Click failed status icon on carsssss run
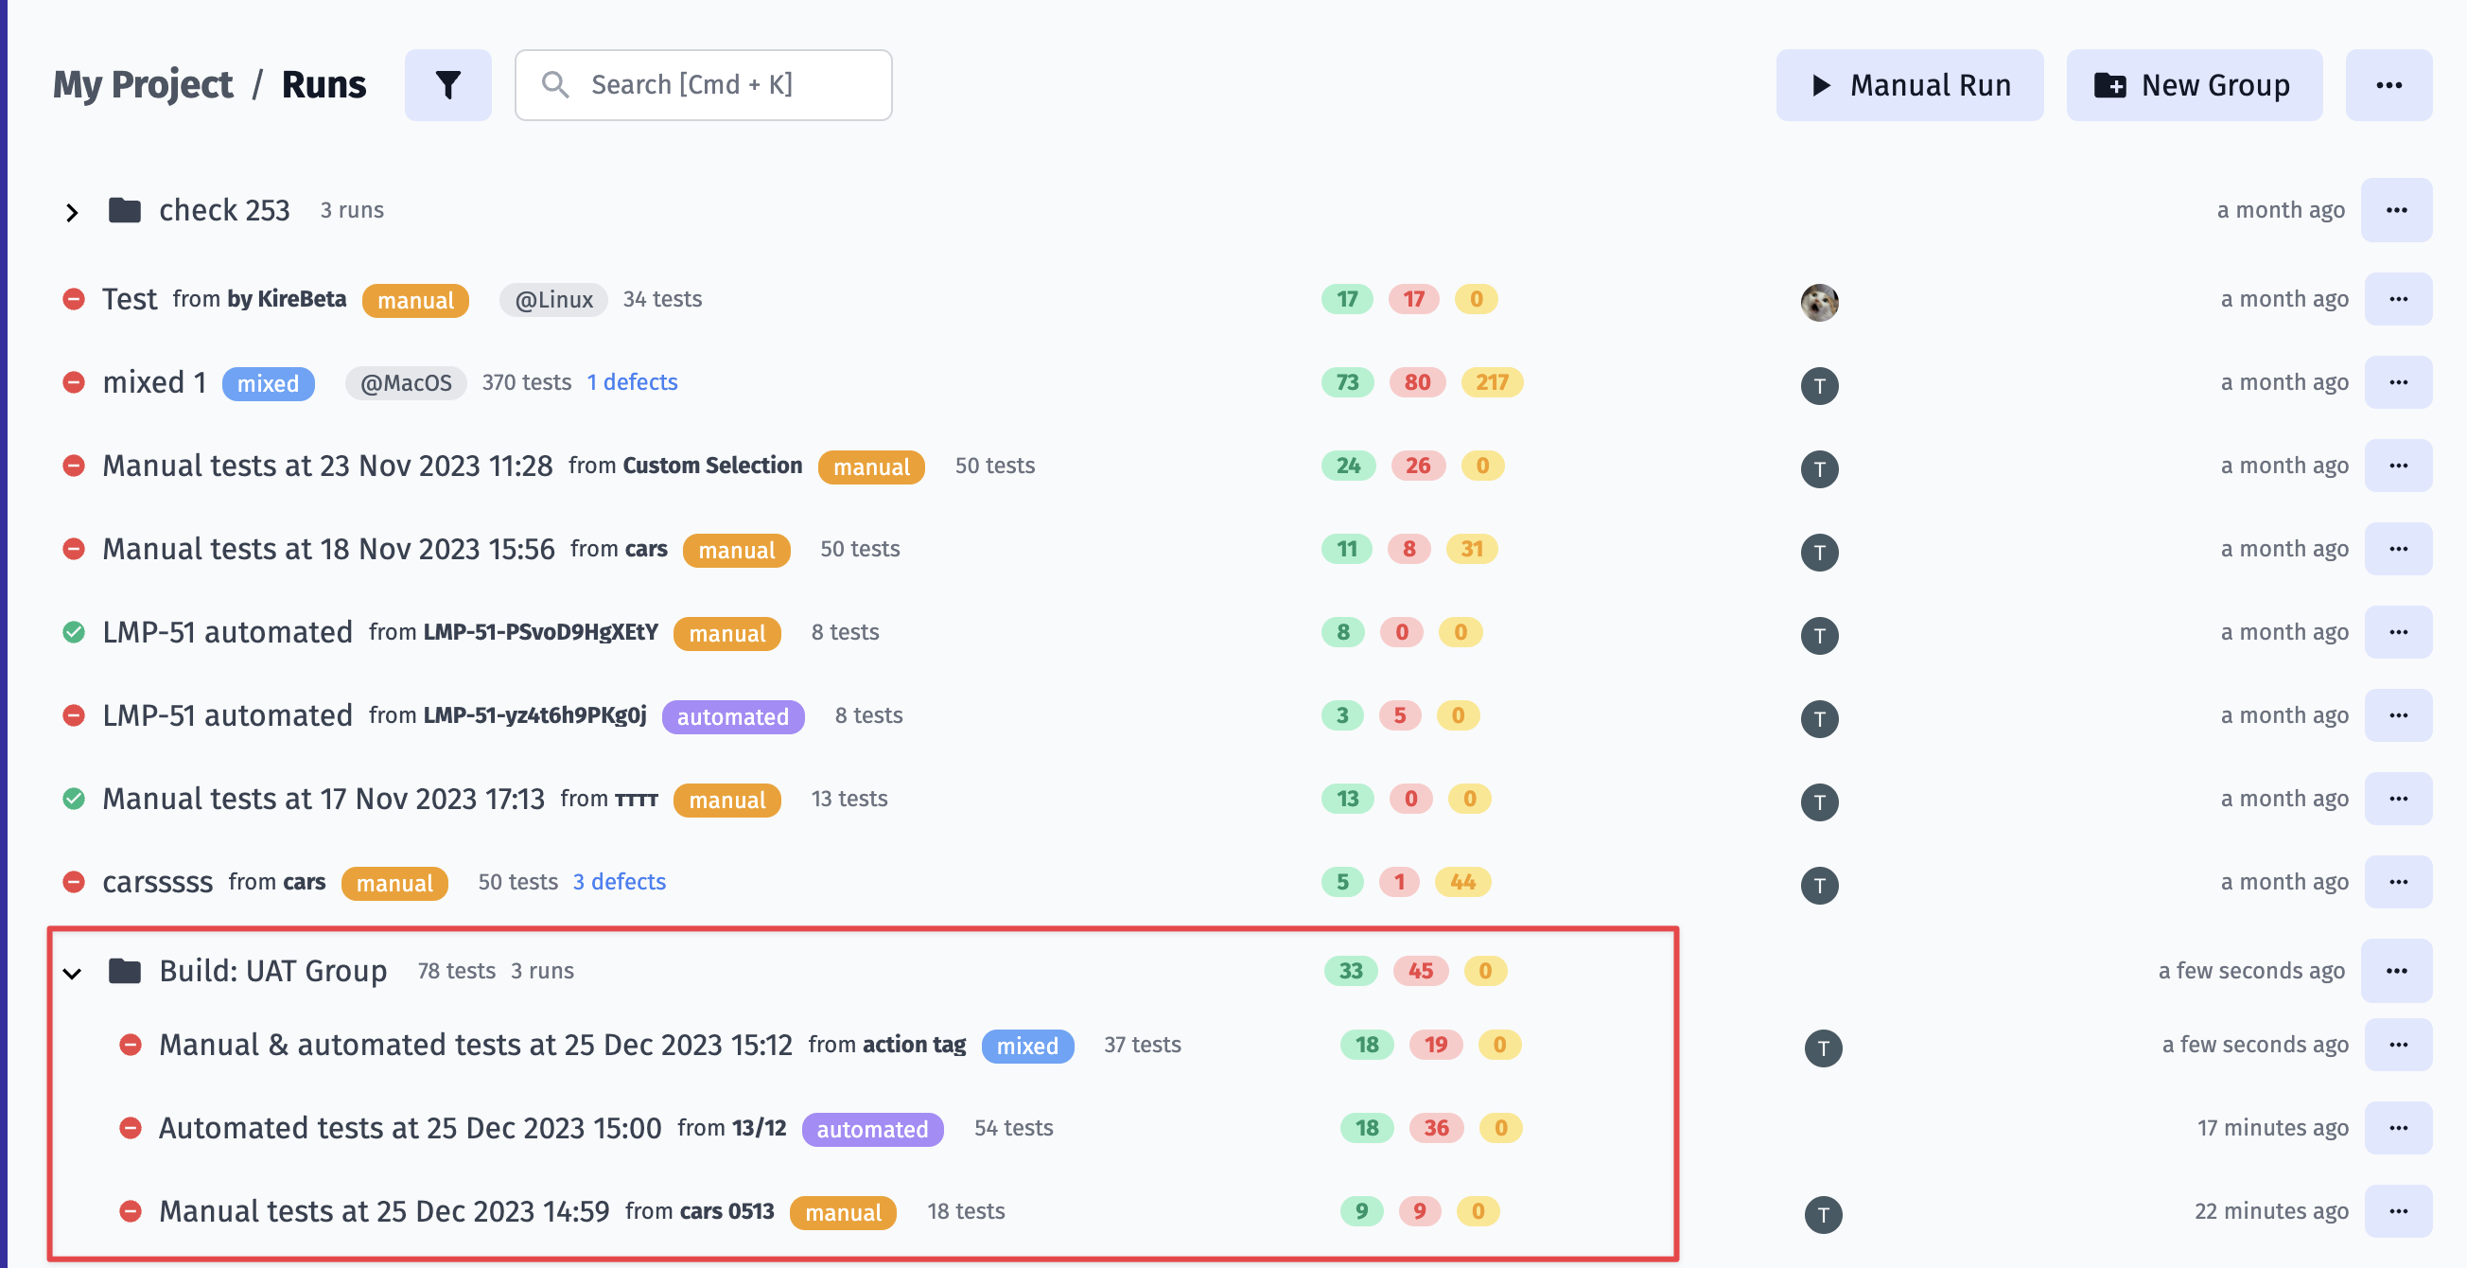The image size is (2467, 1268). pos(74,882)
